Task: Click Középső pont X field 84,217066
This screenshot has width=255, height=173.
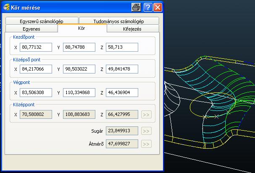Action: point(36,69)
